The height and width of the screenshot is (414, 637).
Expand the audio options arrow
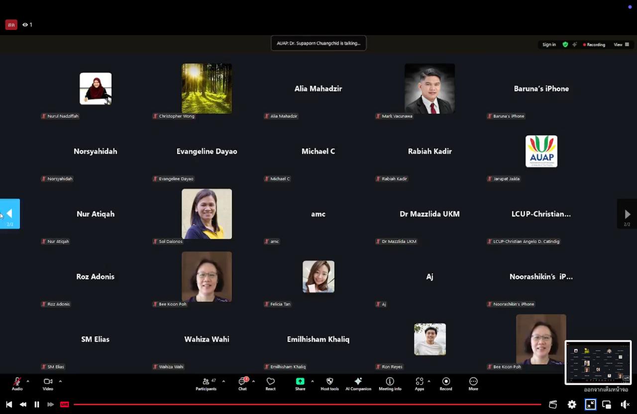(28, 382)
